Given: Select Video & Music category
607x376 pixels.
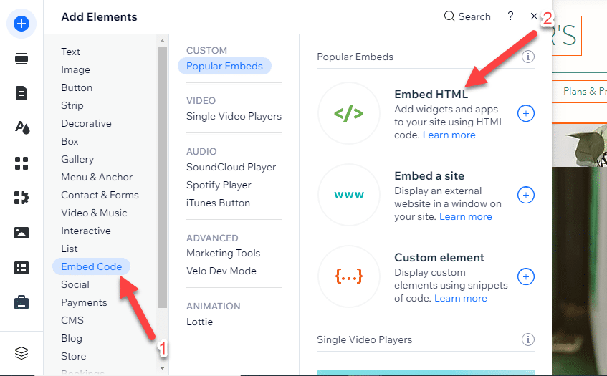Looking at the screenshot, I should pyautogui.click(x=94, y=213).
